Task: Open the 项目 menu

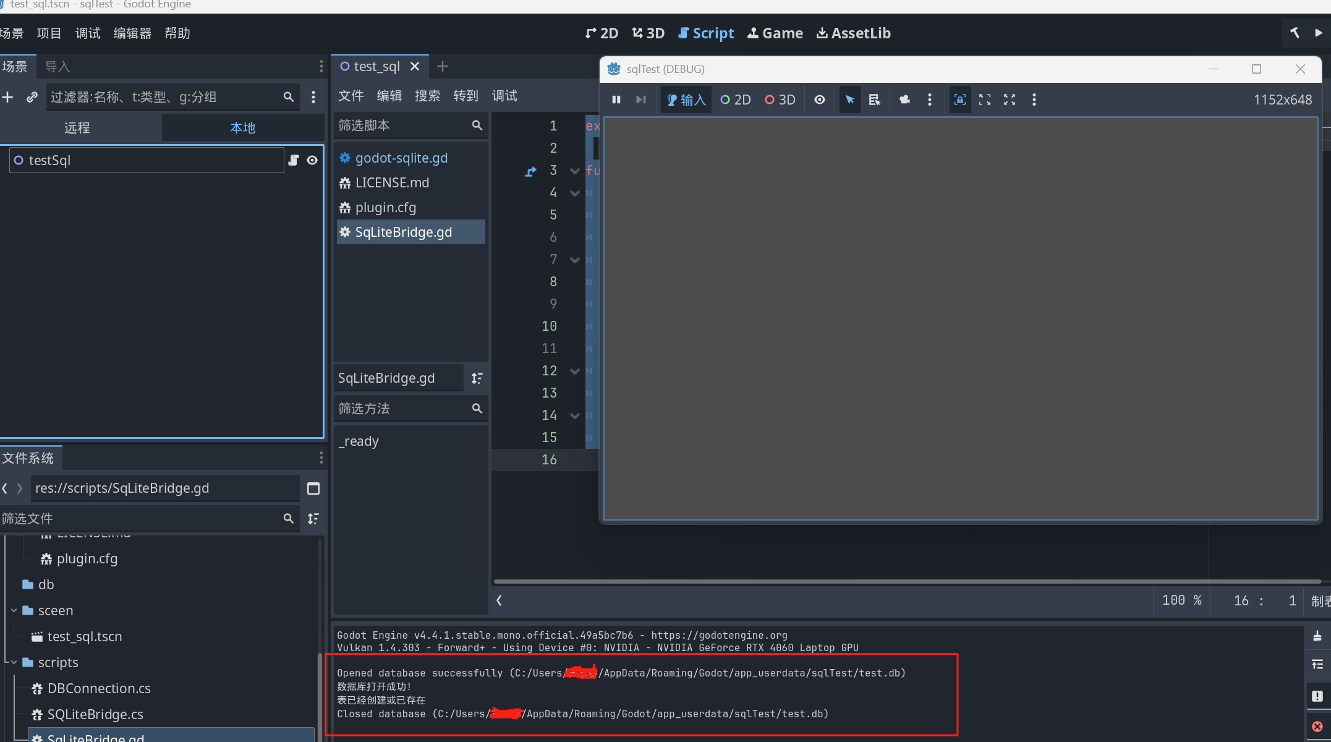Action: (x=49, y=33)
